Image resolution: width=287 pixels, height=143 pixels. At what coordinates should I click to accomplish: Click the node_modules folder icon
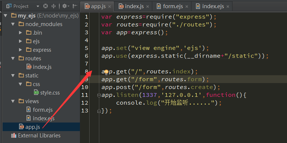(x=21, y=24)
